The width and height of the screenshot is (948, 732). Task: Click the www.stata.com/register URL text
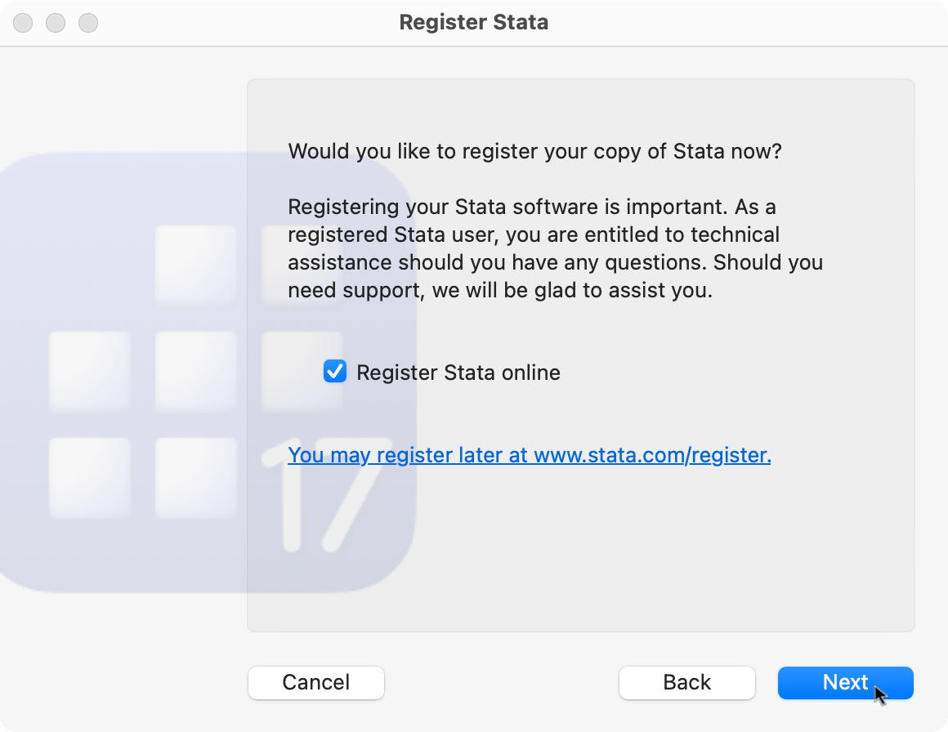652,454
